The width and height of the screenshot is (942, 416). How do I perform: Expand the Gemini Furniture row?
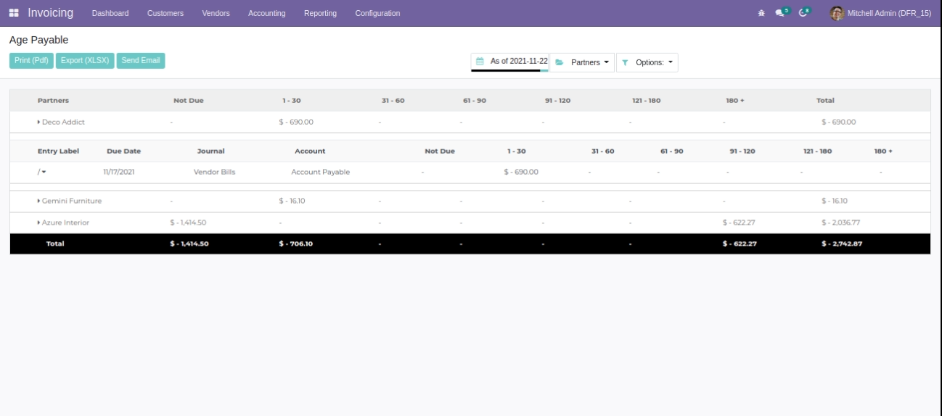pos(70,201)
